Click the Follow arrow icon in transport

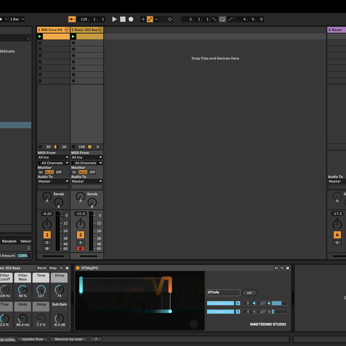click(72, 19)
